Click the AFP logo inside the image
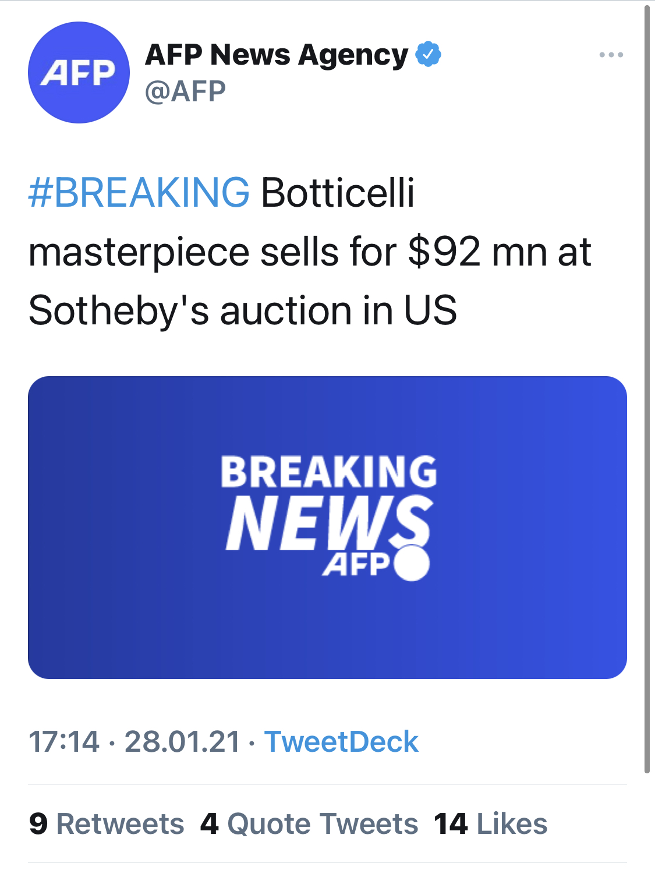This screenshot has width=655, height=870. [x=356, y=564]
